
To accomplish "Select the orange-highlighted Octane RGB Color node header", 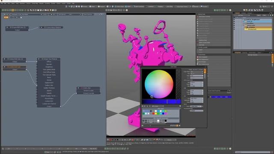I will pos(15,67).
